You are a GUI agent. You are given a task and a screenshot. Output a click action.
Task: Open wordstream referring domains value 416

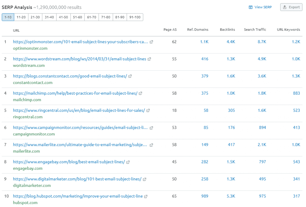(x=205, y=59)
